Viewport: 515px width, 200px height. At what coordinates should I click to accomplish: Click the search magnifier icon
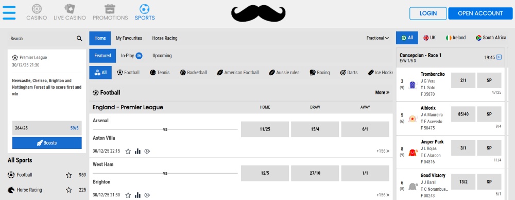[79, 39]
